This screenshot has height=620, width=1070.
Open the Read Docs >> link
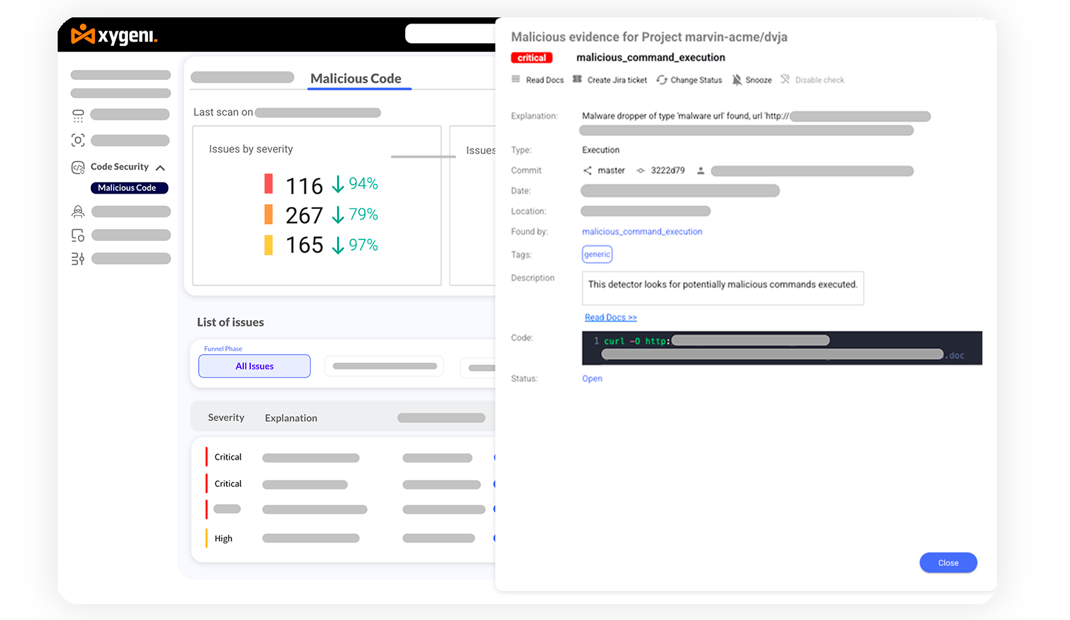tap(611, 317)
